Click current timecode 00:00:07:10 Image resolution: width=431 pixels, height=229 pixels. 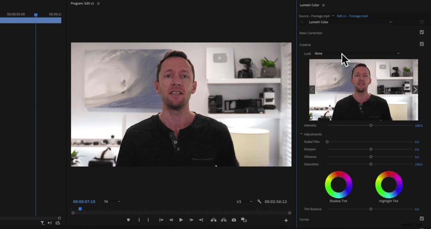(84, 201)
